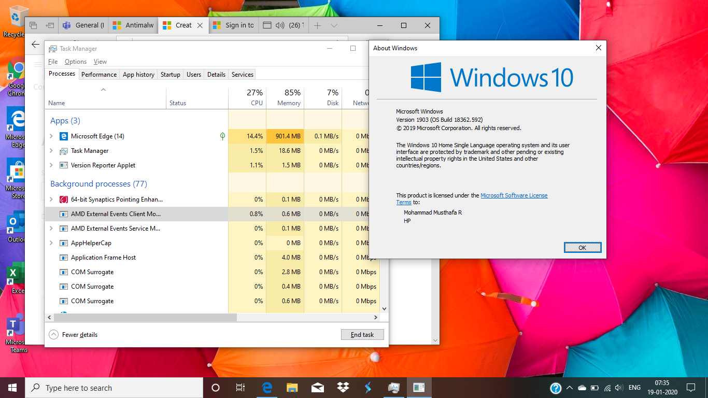Open Task View on the taskbar

[x=240, y=388]
